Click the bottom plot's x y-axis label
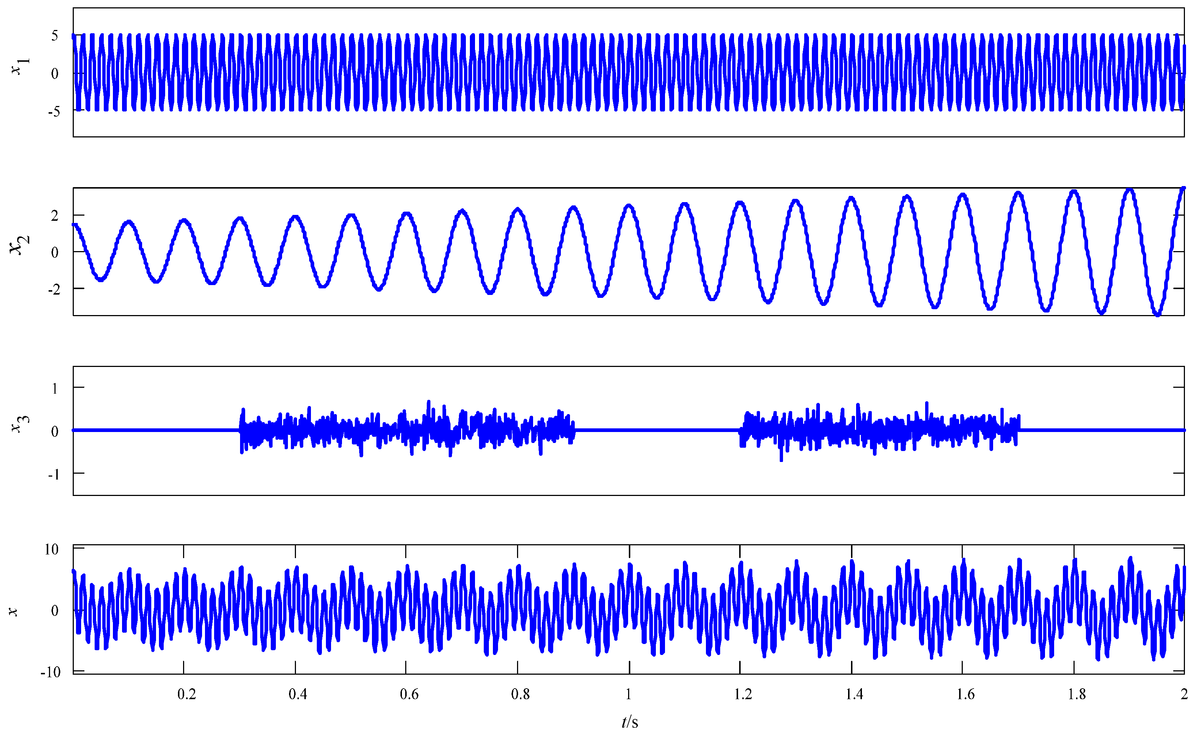Screen dimensions: 1197x735 13,611
